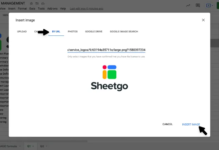Click the move to folder icon
The width and height of the screenshot is (219, 150).
pos(37,3)
